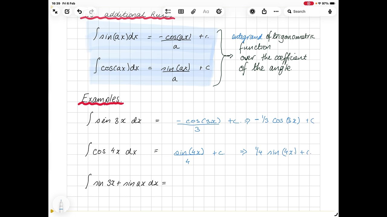Start dictation with the microphone icon
This screenshot has height=217, width=387.
[x=330, y=11]
